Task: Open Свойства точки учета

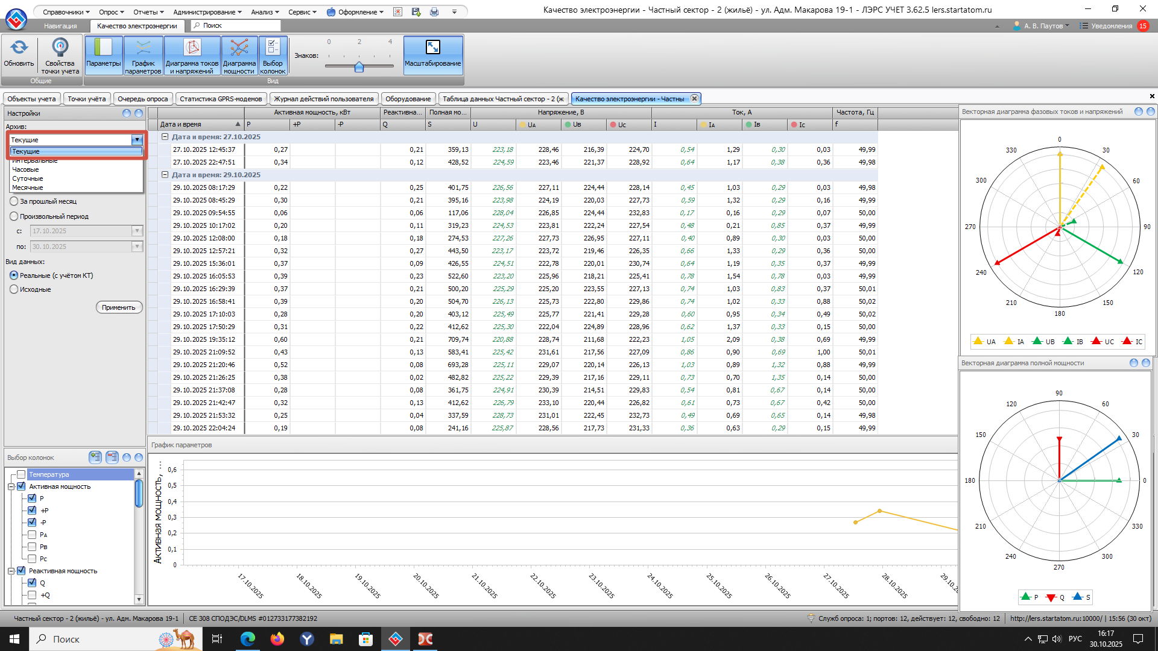Action: 60,54
